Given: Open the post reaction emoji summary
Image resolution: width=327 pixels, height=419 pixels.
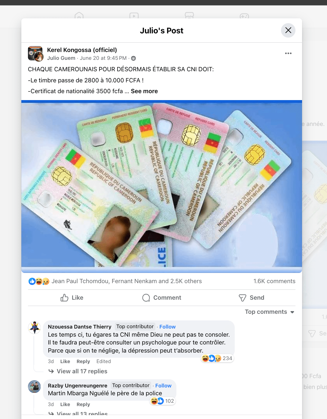Looking at the screenshot, I should click(39, 281).
